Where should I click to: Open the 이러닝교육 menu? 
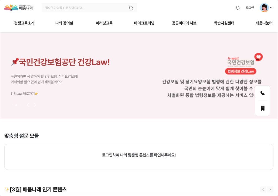[x=104, y=23]
